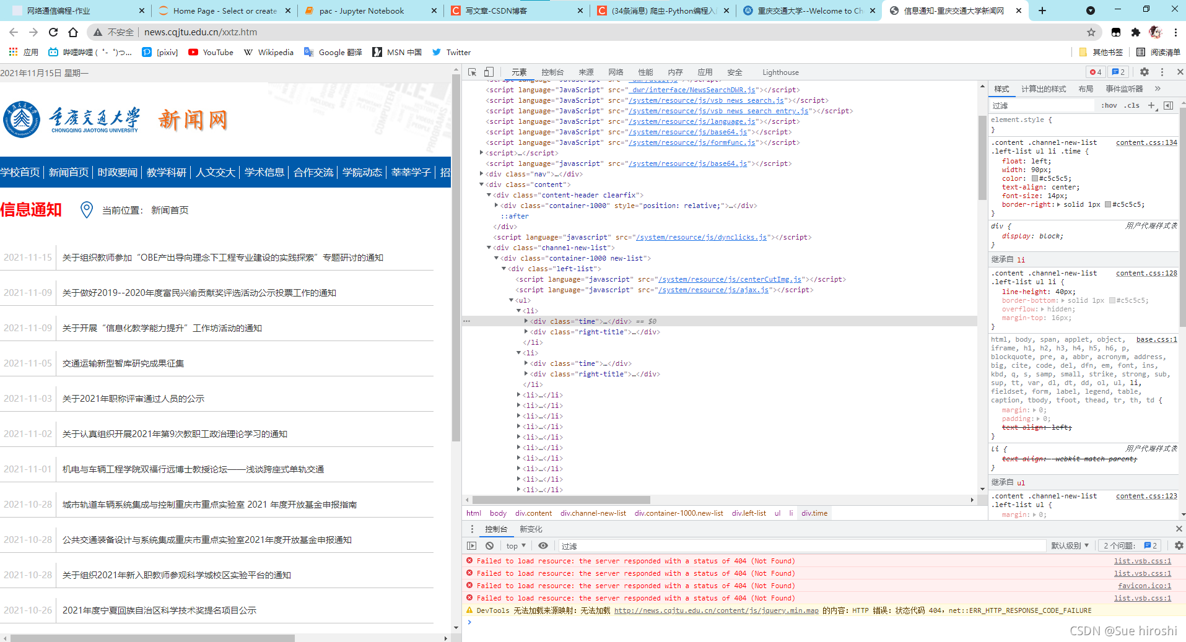Bookmark this page with the star icon

click(x=1091, y=32)
